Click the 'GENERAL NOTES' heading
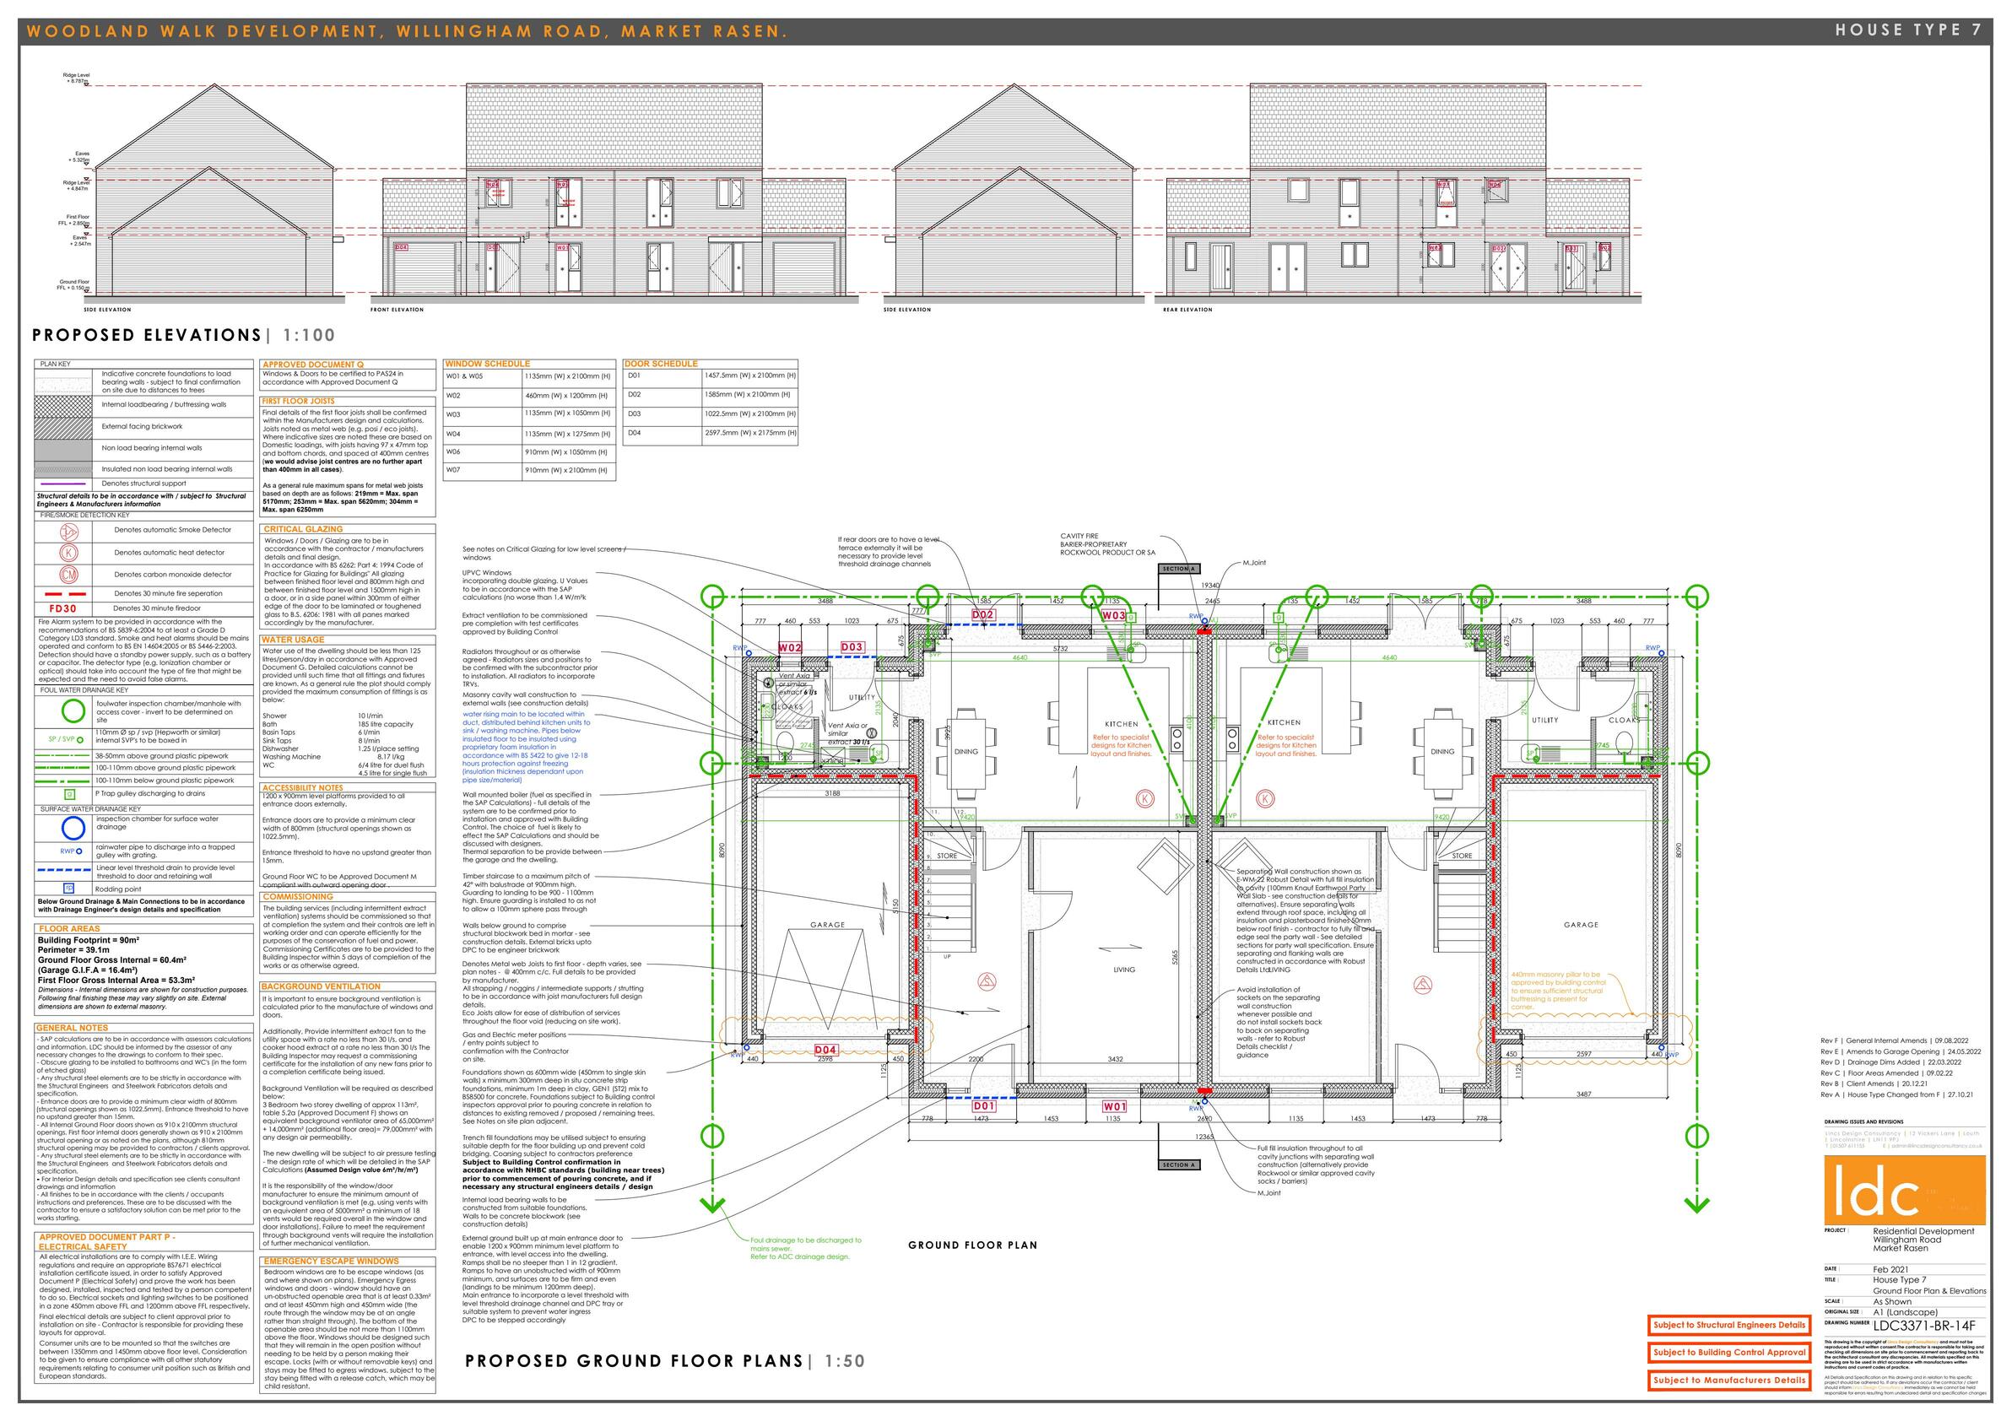The width and height of the screenshot is (2012, 1421). (72, 1028)
